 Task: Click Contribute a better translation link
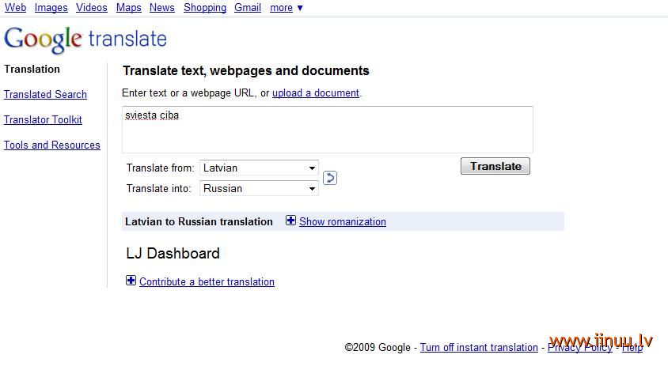[x=207, y=281]
